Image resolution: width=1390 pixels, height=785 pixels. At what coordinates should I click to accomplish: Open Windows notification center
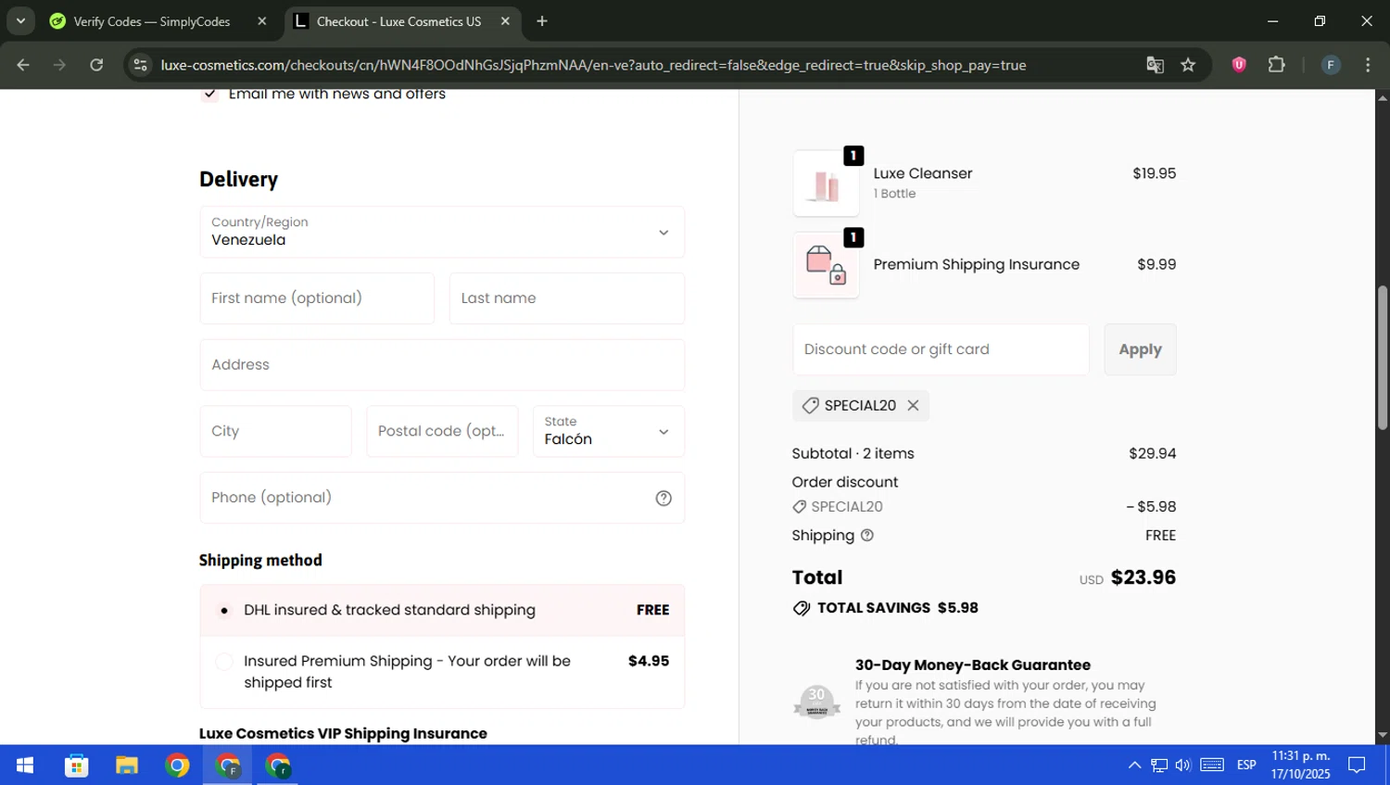(1357, 766)
